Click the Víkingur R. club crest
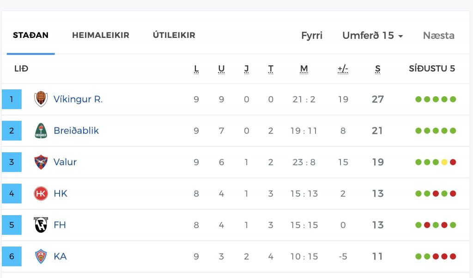This screenshot has width=473, height=278. [x=41, y=99]
